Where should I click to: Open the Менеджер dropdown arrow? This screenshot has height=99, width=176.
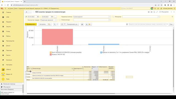pos(159,17)
